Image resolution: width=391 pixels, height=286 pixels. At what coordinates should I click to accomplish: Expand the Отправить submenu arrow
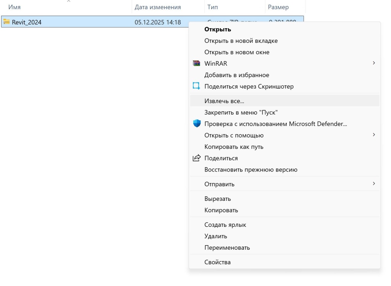coord(373,184)
